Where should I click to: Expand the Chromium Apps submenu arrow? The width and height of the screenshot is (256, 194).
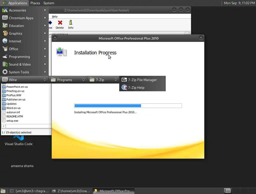pyautogui.click(x=45, y=18)
